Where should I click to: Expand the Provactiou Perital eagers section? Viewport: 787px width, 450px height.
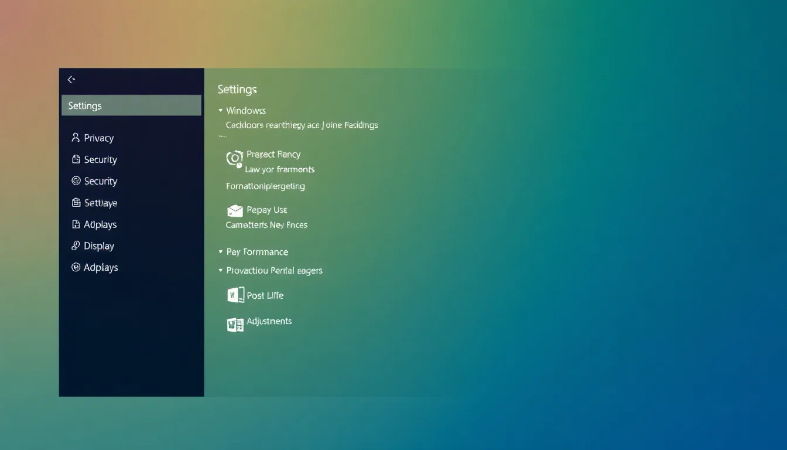tap(221, 271)
